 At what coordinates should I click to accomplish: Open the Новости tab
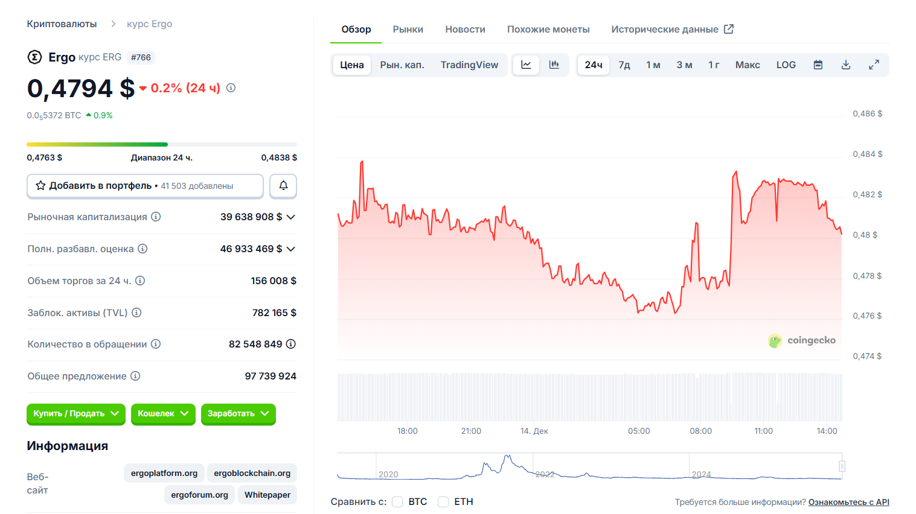coord(465,30)
